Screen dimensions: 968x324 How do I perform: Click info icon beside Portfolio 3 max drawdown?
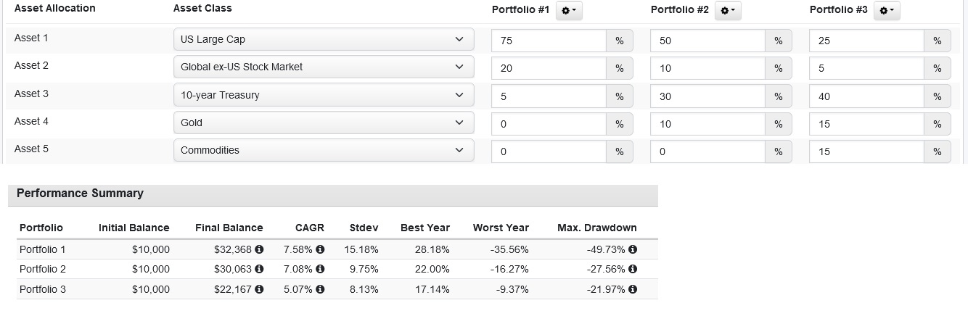pyautogui.click(x=633, y=289)
